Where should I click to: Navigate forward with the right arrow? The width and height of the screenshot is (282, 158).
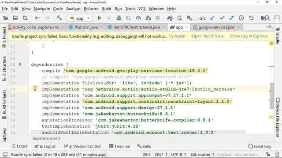point(47,18)
